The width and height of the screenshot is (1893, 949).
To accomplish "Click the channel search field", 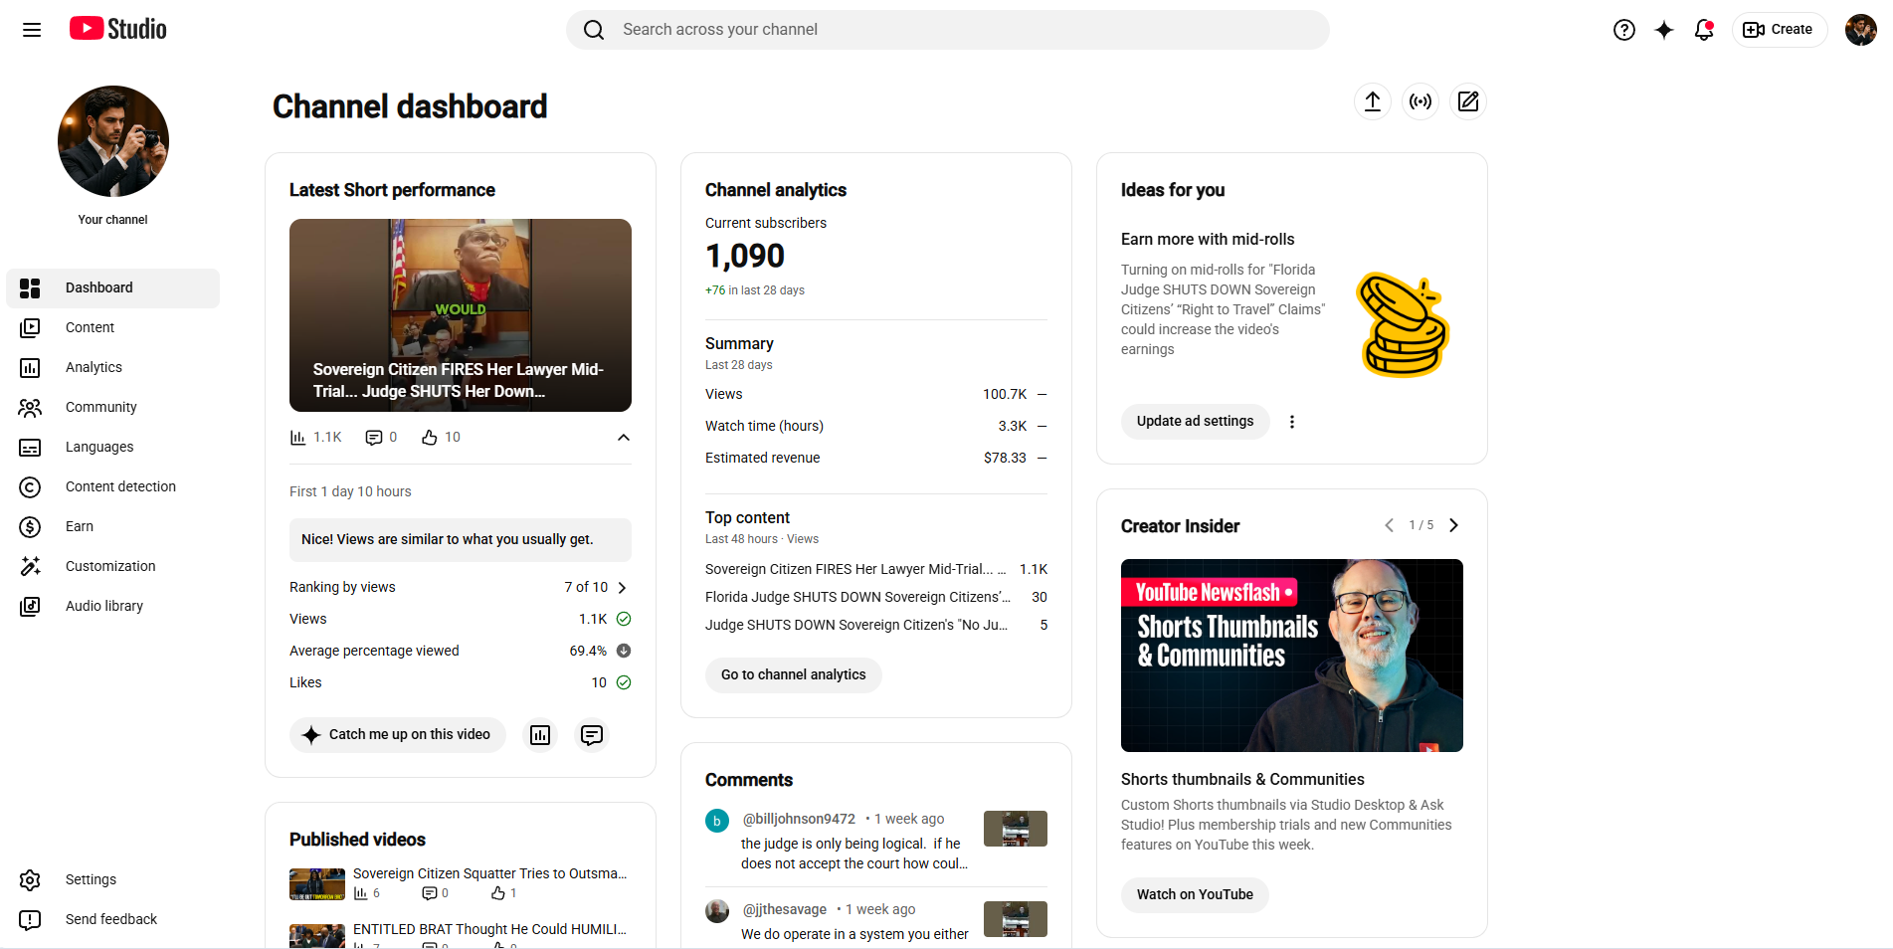I will pos(948,30).
